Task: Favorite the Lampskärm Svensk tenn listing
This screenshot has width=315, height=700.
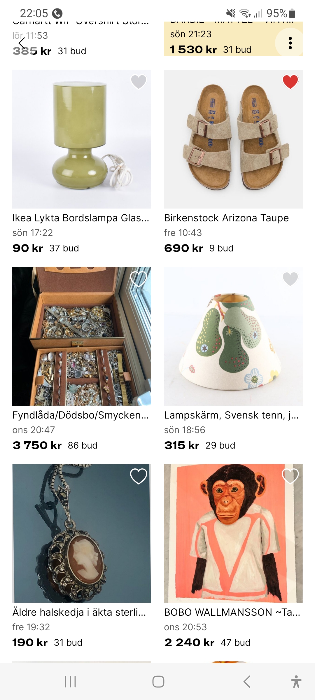Action: coord(290,279)
